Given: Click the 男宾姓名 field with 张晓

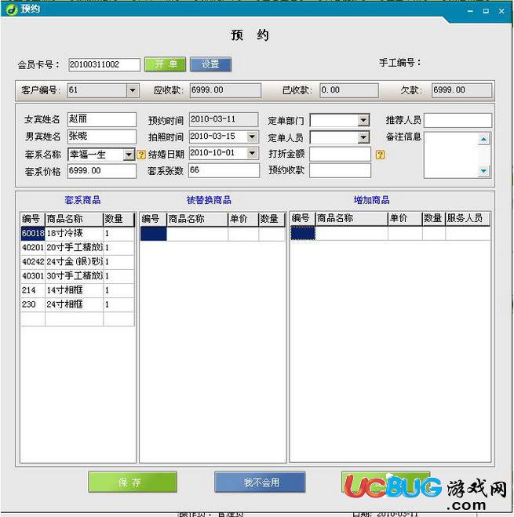Looking at the screenshot, I should (102, 137).
